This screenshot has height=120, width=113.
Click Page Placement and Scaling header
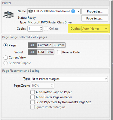point(55,71)
